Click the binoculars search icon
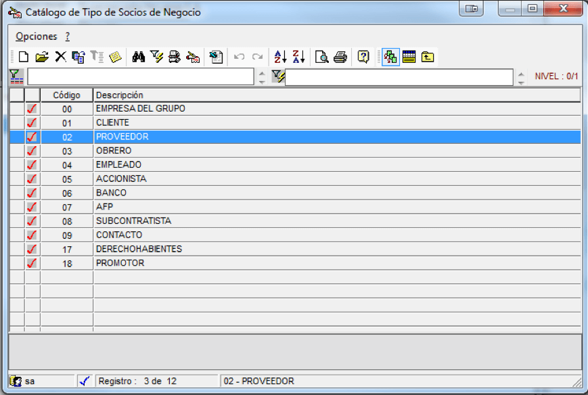The width and height of the screenshot is (588, 395). tap(139, 57)
